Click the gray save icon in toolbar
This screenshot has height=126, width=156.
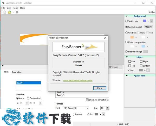tap(17, 12)
